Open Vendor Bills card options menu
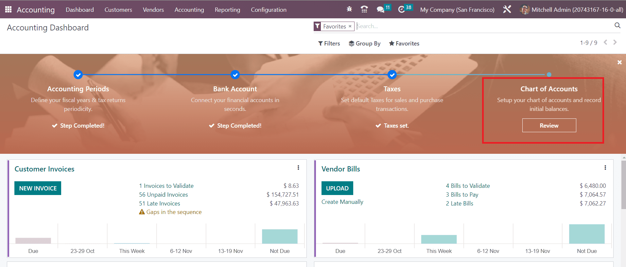The width and height of the screenshot is (626, 267). 605,168
